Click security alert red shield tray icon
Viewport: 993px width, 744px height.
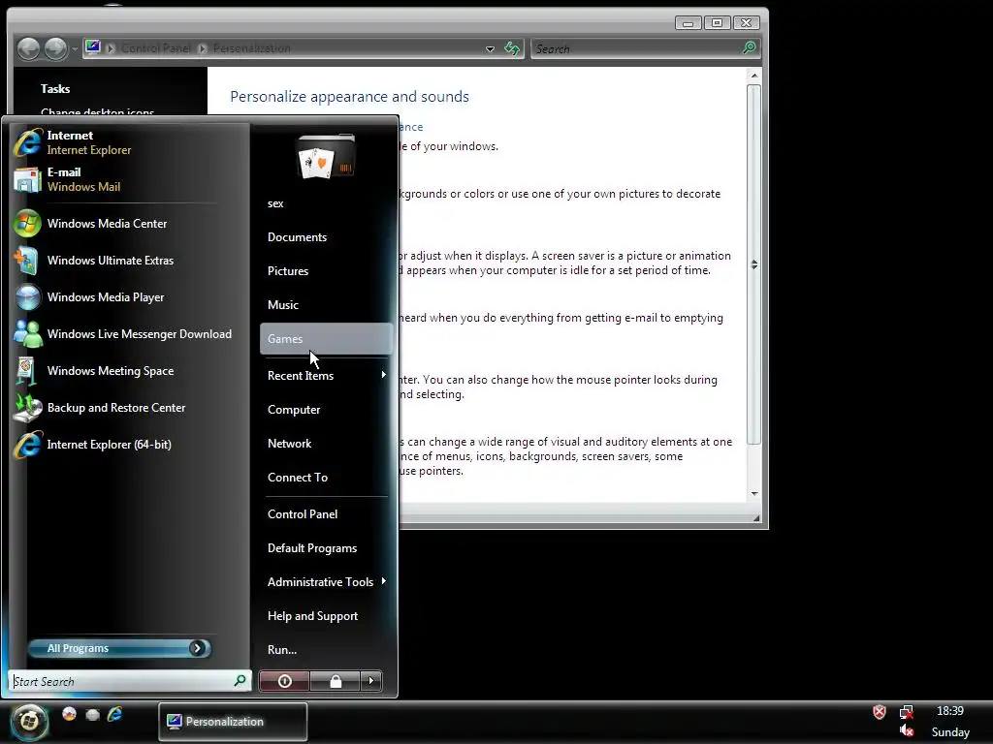(880, 712)
